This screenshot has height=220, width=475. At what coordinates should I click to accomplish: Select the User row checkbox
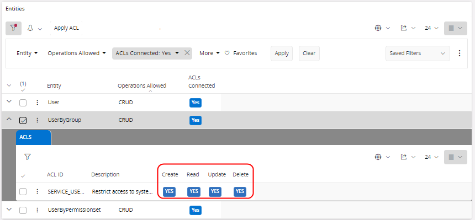(23, 103)
